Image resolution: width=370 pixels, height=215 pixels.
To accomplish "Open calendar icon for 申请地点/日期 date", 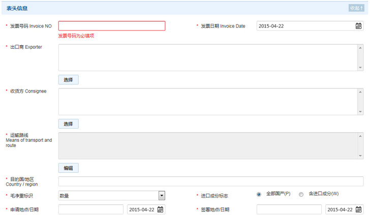I will pos(160,209).
